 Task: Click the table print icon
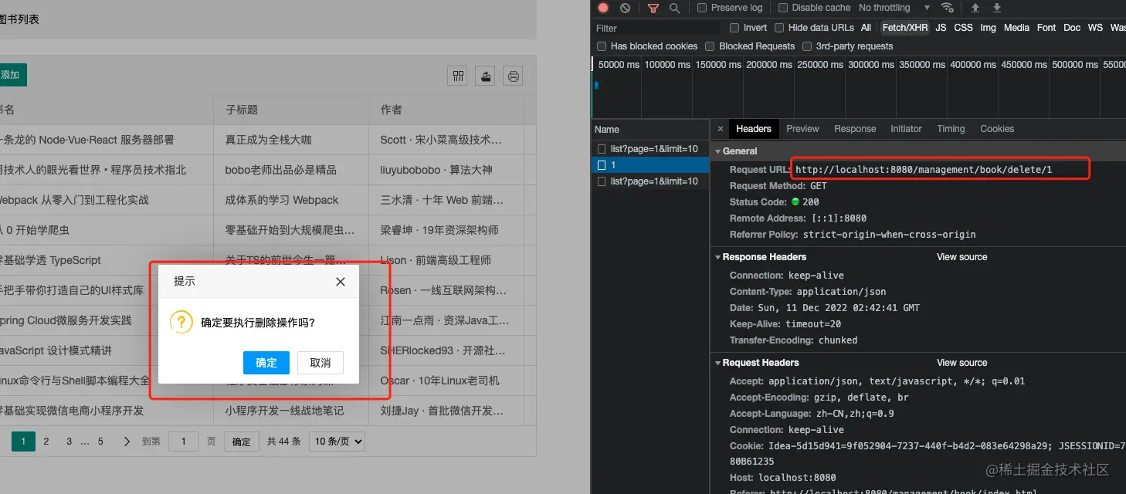(513, 75)
